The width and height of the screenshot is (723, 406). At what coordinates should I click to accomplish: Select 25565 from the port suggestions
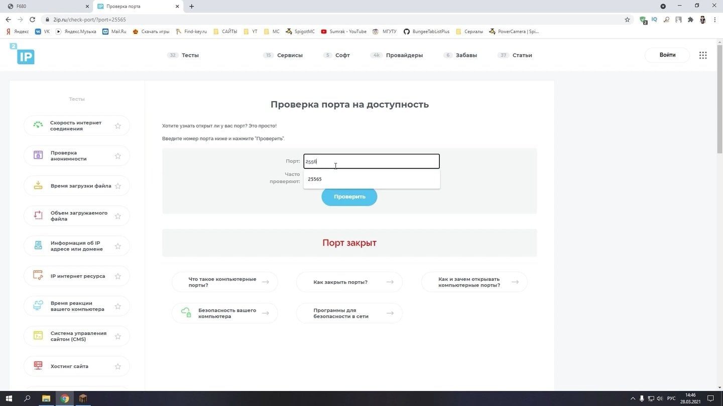(x=315, y=179)
